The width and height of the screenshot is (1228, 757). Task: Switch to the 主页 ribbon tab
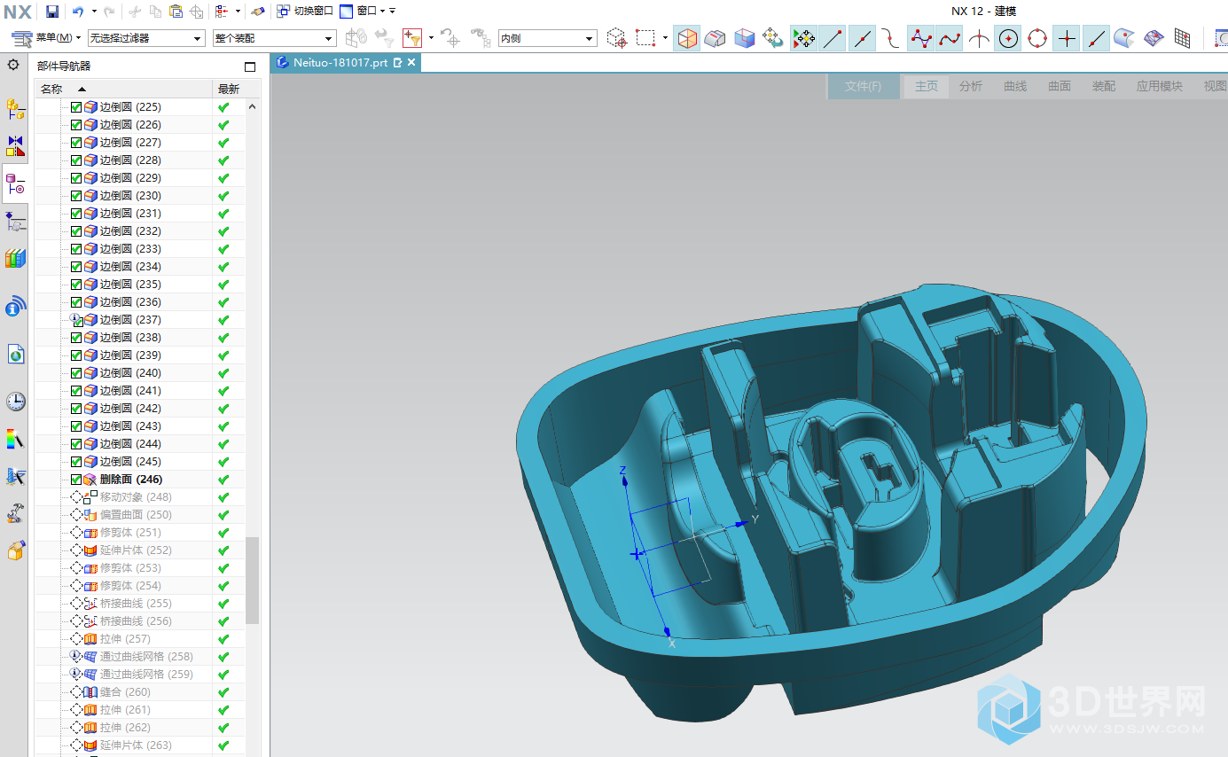pyautogui.click(x=927, y=86)
